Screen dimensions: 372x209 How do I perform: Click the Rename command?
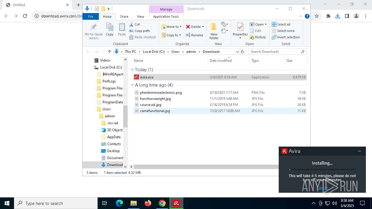[x=194, y=35]
